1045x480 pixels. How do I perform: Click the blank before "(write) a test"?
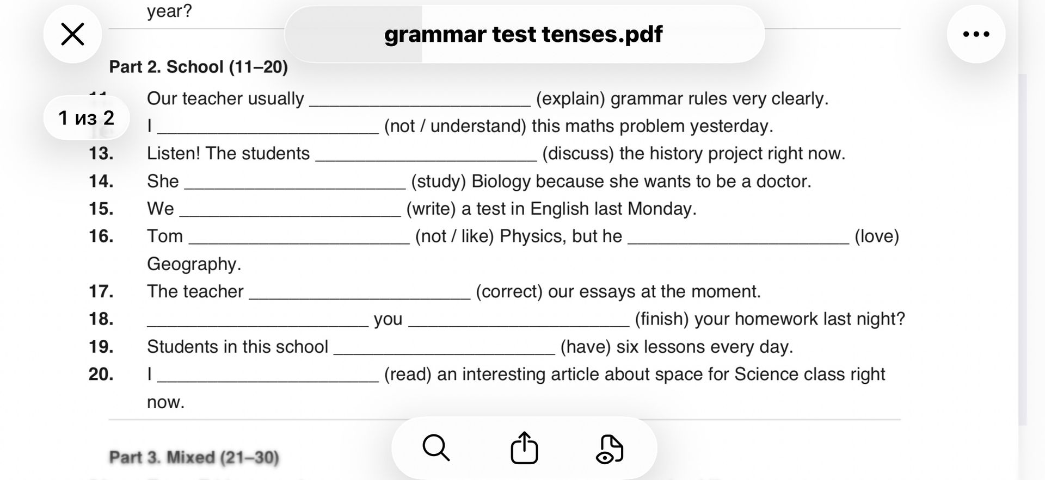(x=290, y=211)
